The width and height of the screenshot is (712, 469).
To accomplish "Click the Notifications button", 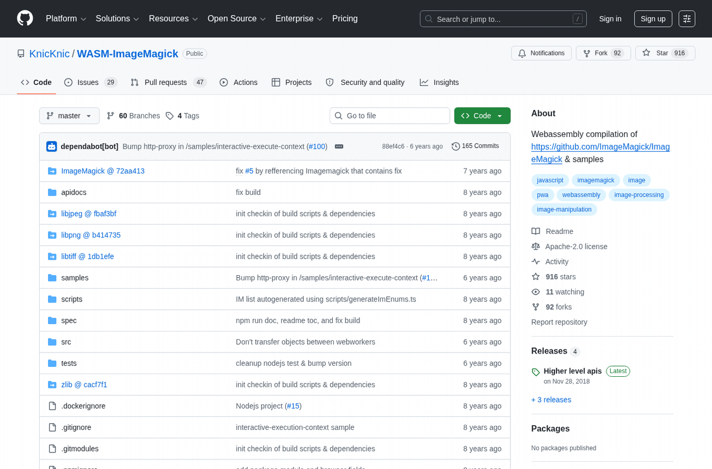I will coord(541,53).
